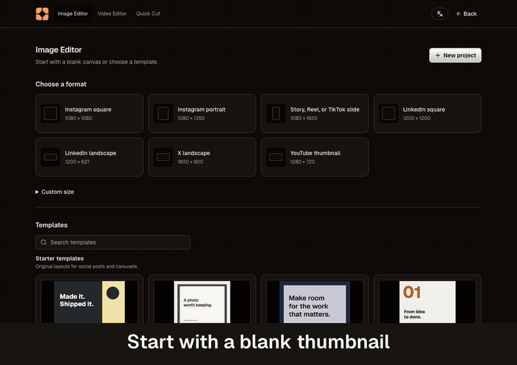
Task: Click the orange app logo icon
Action: (x=42, y=14)
